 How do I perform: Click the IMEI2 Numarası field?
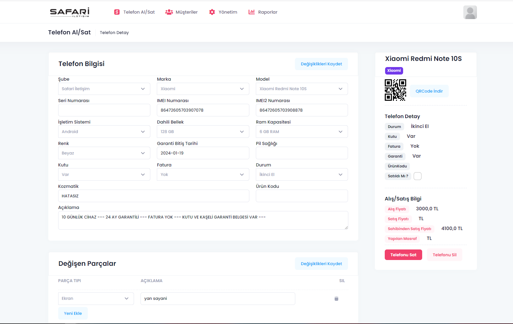pyautogui.click(x=302, y=110)
